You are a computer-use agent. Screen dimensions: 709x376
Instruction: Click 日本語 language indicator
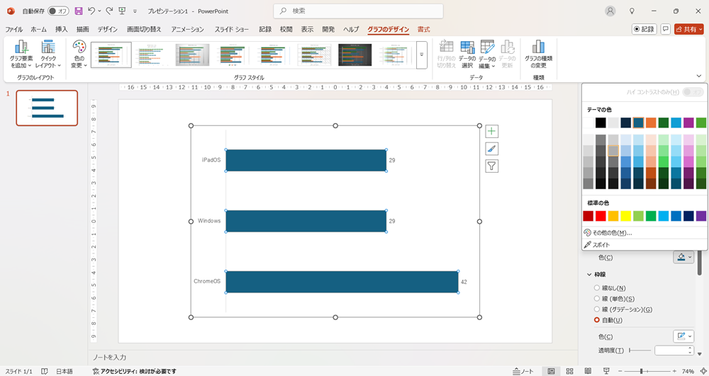[65, 372]
